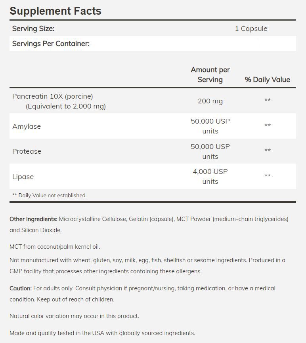The width and height of the screenshot is (306, 343).
Task: Click the 200 mg amount value
Action: tap(210, 101)
